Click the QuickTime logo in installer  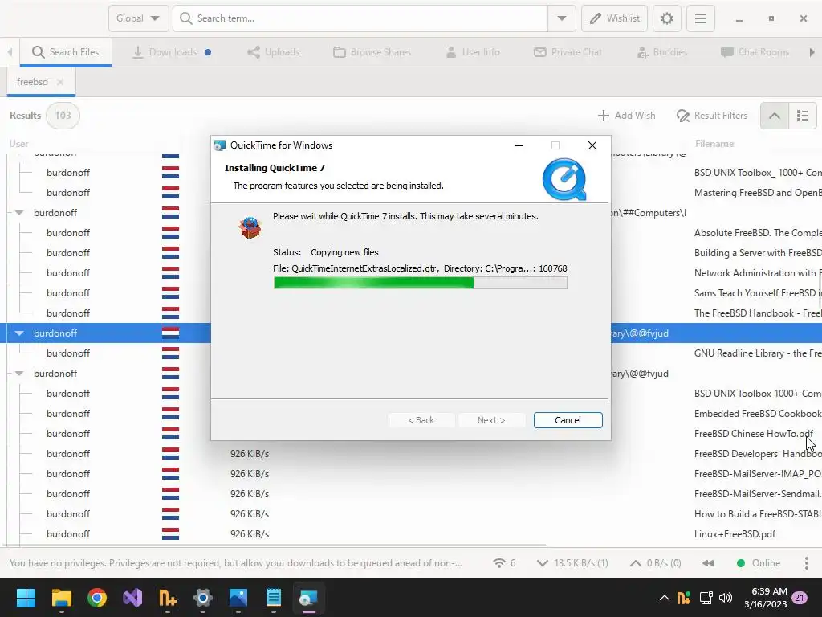point(564,179)
